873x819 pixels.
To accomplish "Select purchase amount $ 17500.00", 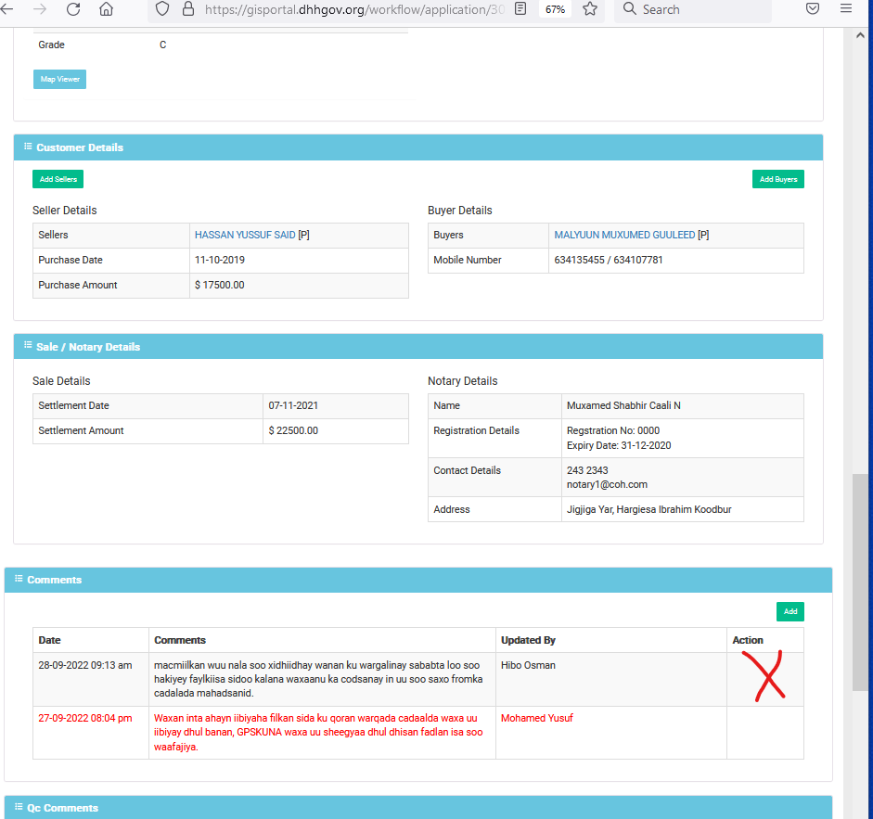I will 219,285.
